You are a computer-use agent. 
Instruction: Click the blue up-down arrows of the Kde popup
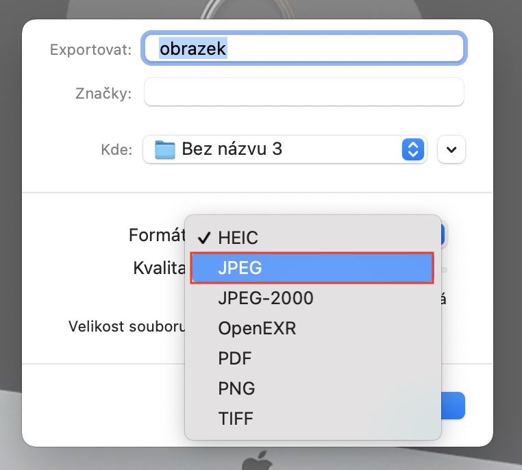pos(412,149)
